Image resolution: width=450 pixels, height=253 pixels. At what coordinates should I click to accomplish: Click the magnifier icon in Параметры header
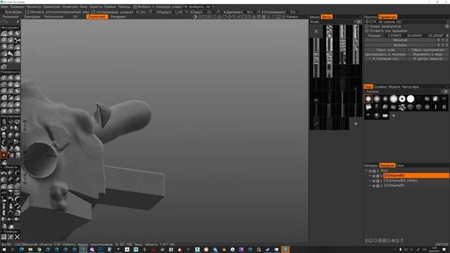click(375, 22)
